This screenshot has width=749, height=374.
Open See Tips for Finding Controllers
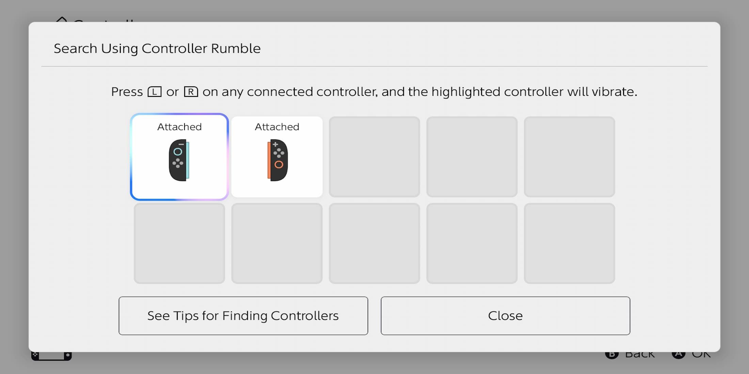pyautogui.click(x=243, y=316)
